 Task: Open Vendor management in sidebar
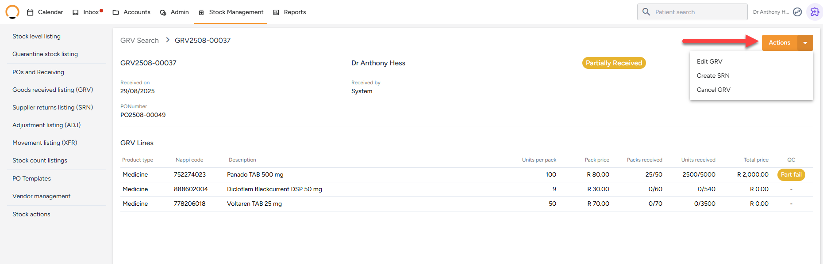pos(41,196)
